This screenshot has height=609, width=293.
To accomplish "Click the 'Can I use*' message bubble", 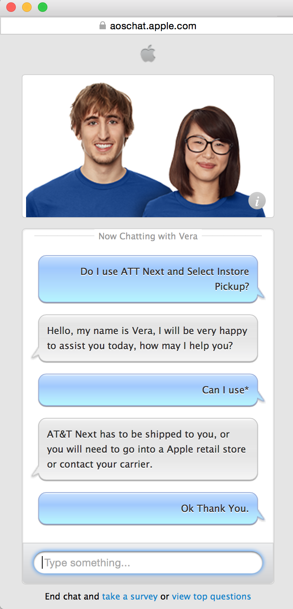I will (x=148, y=390).
